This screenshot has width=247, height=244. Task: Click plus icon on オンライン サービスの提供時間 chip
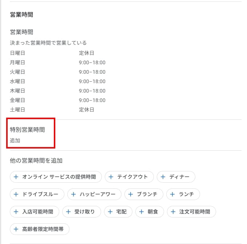[x=16, y=177]
